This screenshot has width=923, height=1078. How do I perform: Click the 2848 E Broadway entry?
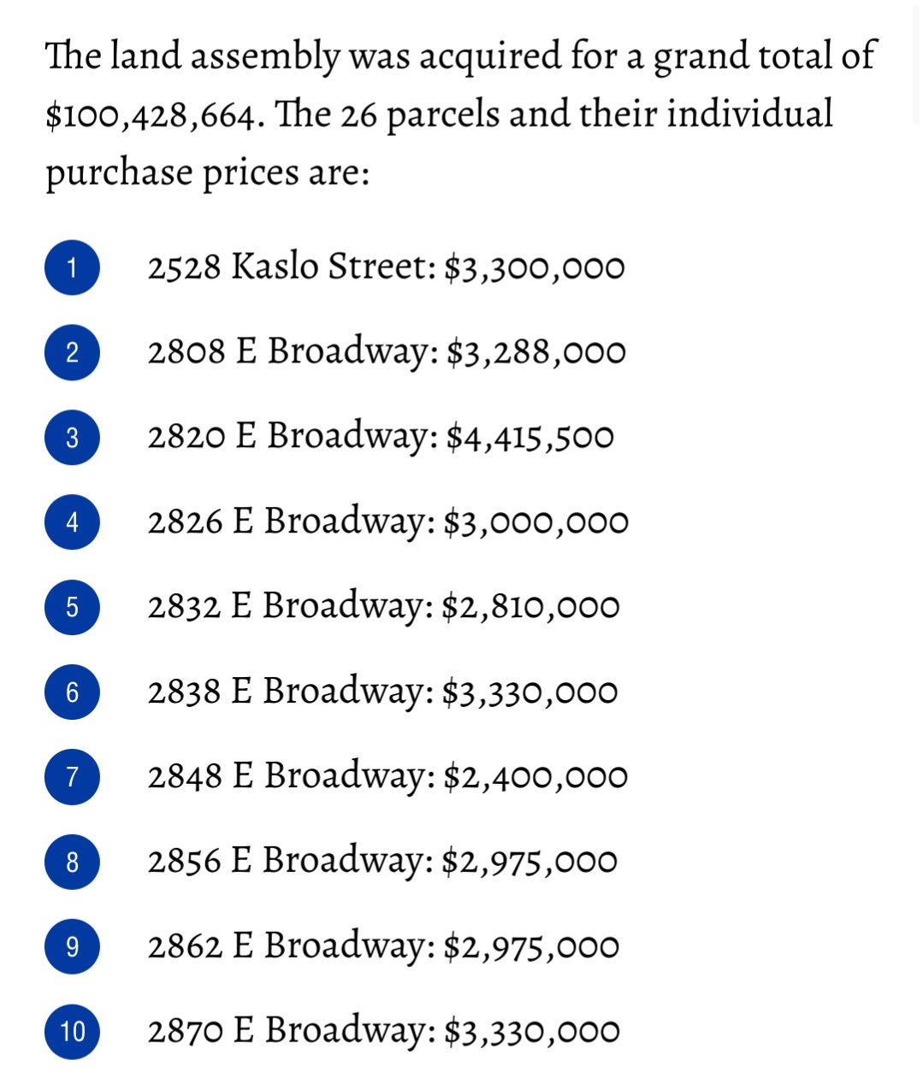click(x=388, y=775)
